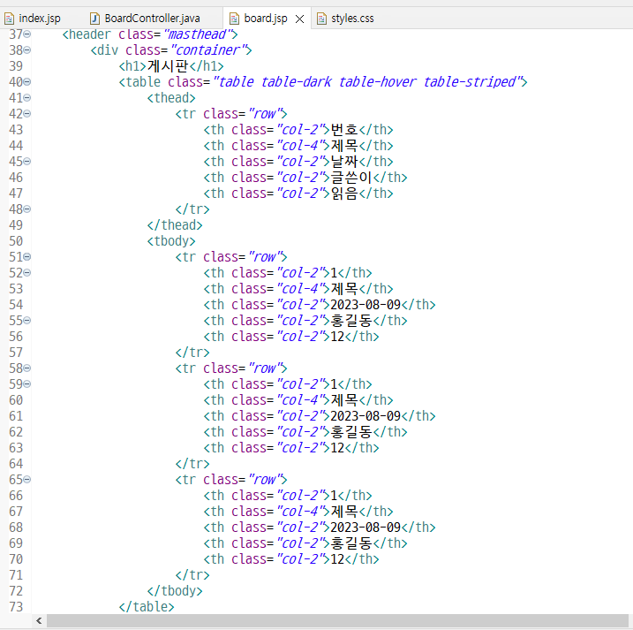The image size is (633, 630).
Task: Click the board.jsp file icon
Action: (x=234, y=19)
